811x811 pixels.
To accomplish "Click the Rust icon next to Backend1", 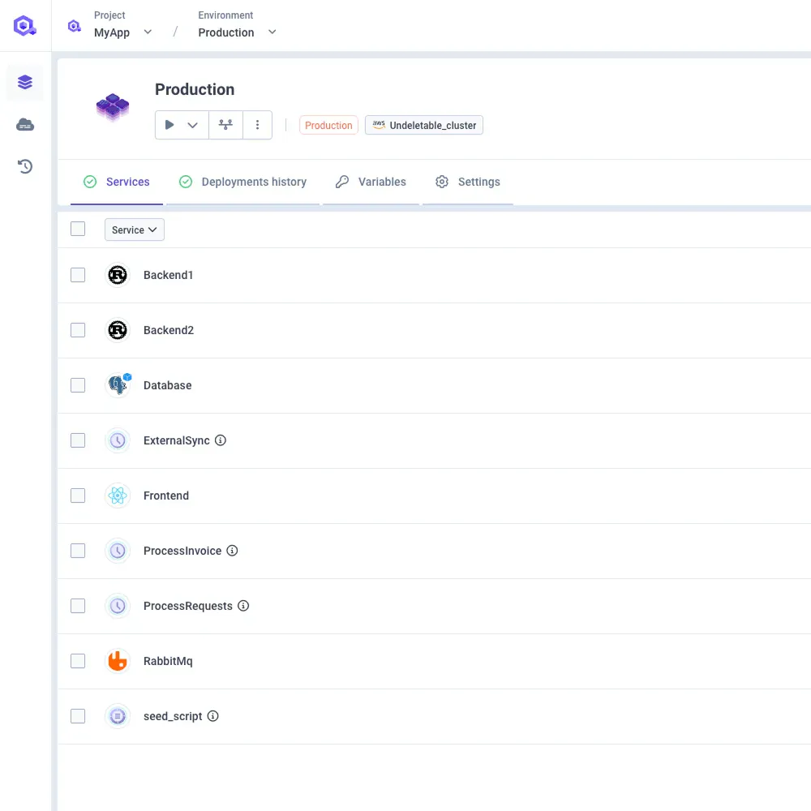I will [118, 275].
